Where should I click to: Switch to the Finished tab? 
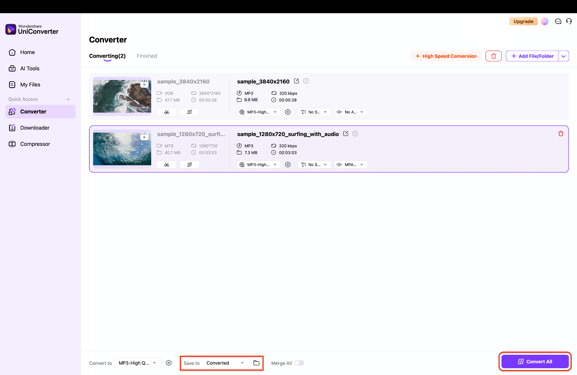(x=147, y=56)
